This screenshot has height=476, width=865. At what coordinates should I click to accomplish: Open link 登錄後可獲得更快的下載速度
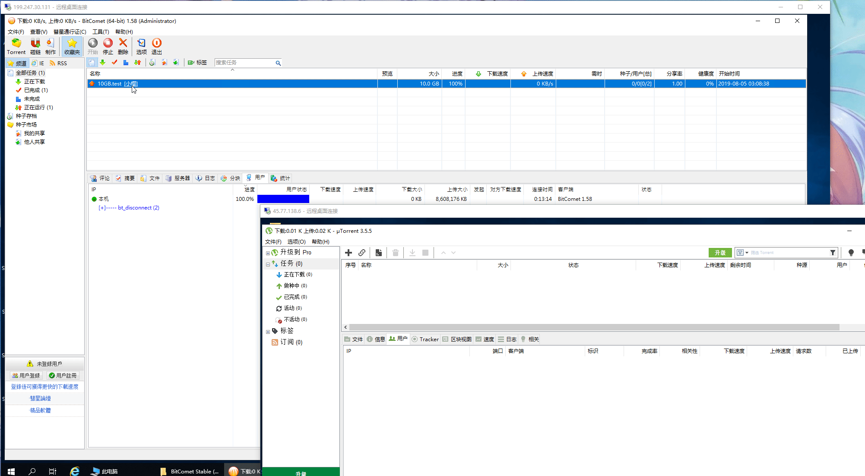(x=45, y=387)
